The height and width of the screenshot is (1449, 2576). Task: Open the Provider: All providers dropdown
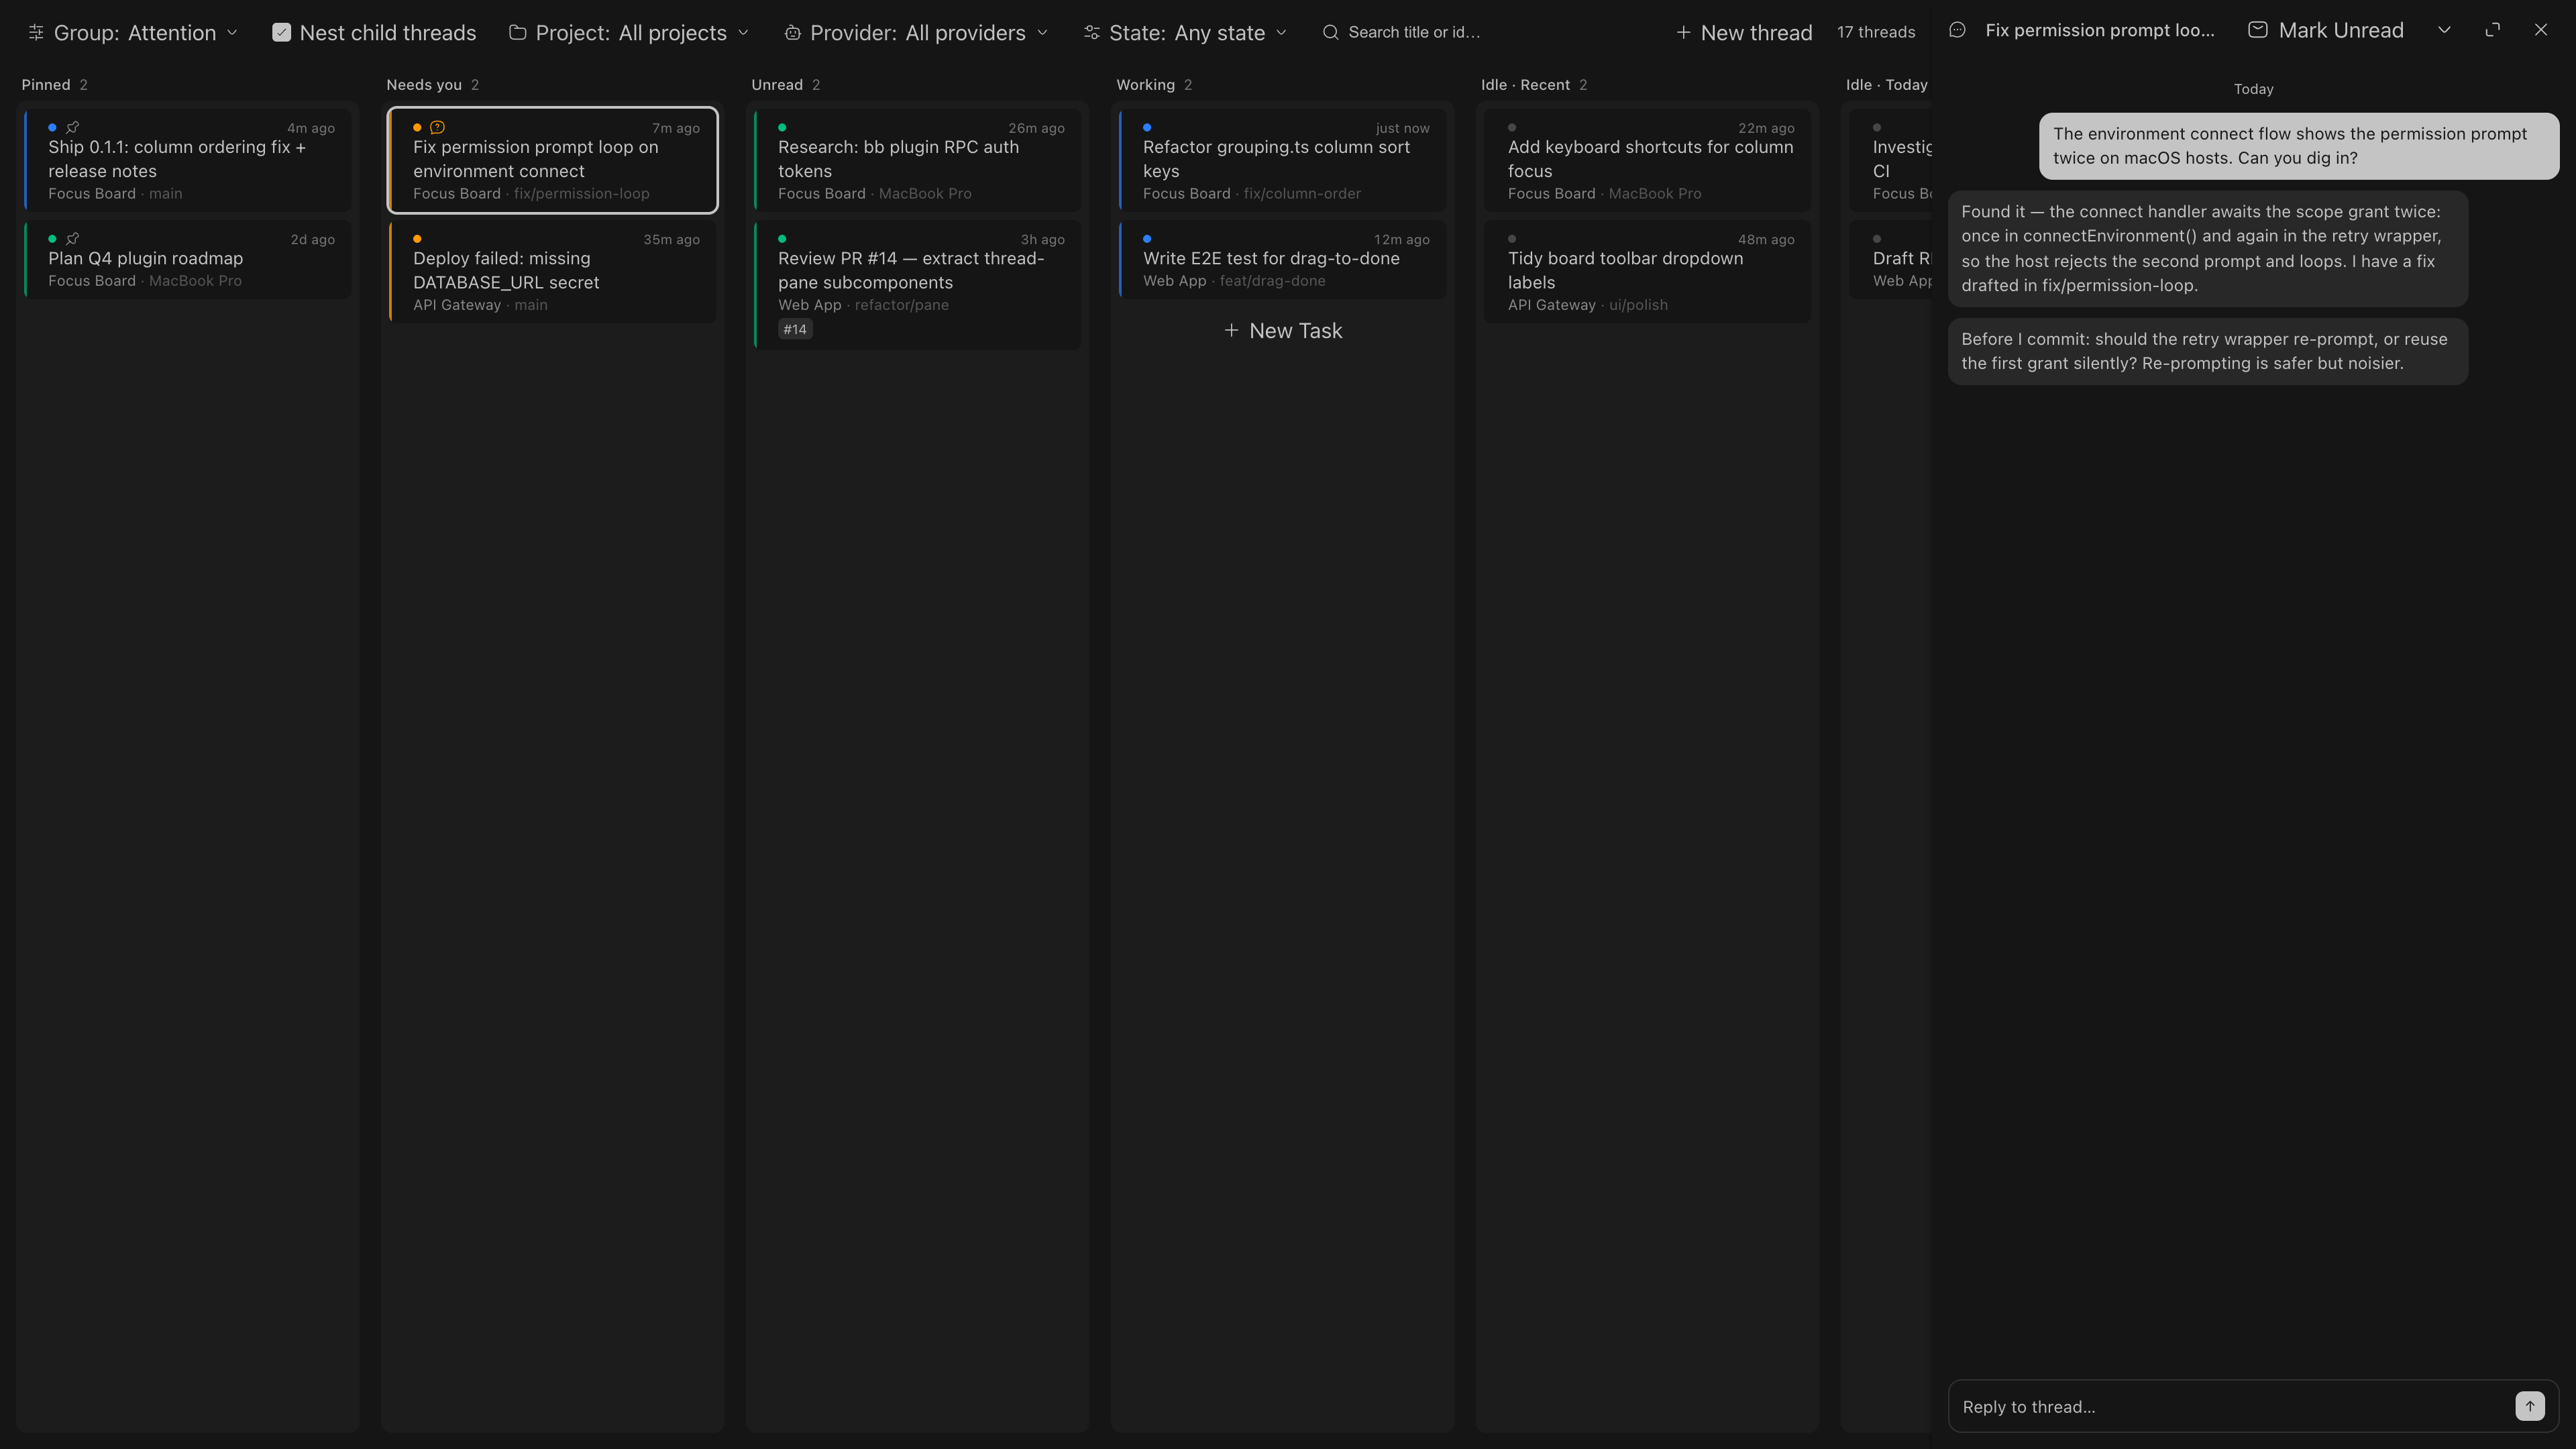click(x=916, y=32)
